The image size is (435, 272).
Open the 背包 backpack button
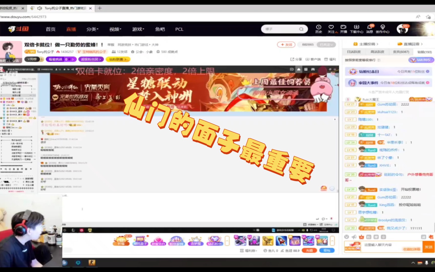(x=327, y=251)
